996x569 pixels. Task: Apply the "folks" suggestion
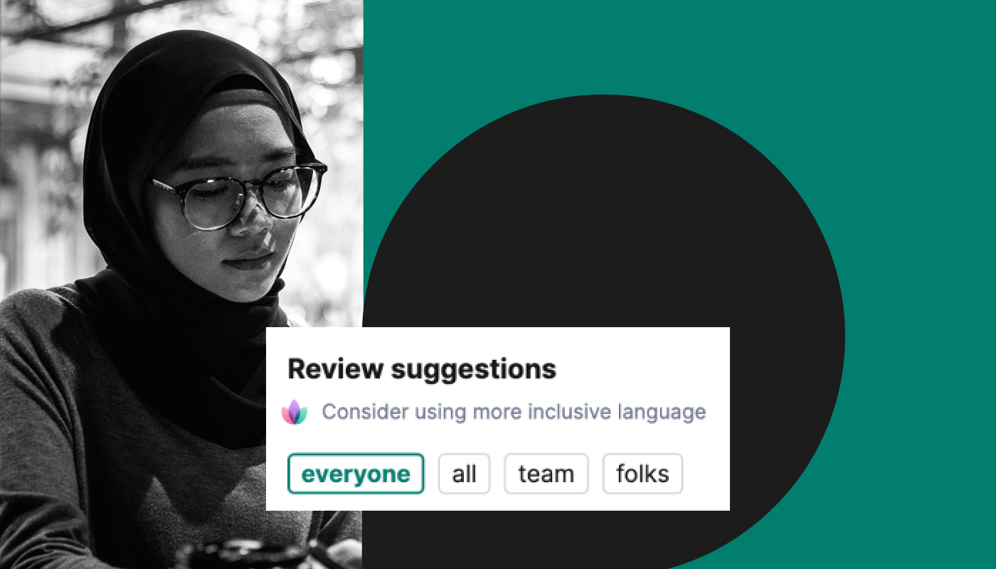tap(642, 474)
